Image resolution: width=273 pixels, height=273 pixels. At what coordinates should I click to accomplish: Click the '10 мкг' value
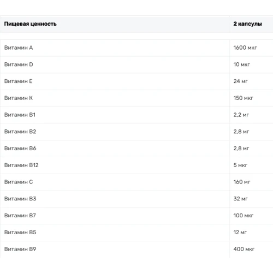pyautogui.click(x=241, y=64)
